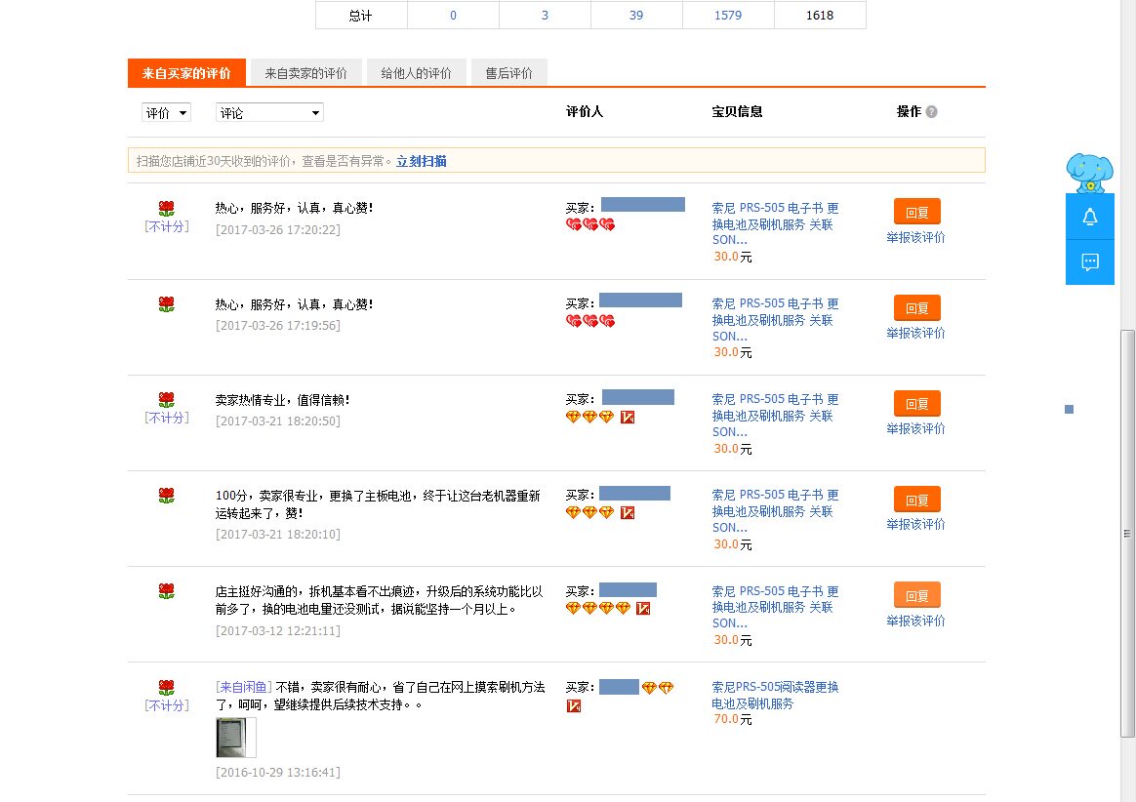Click the vertical page scrollbar
The height and width of the screenshot is (802, 1136).
click(1127, 532)
